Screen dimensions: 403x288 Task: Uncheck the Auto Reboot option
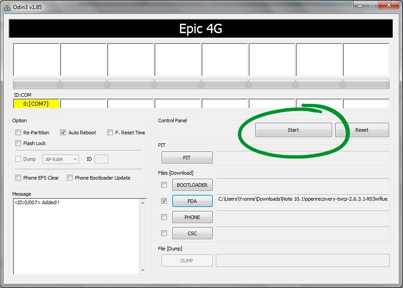tap(63, 132)
